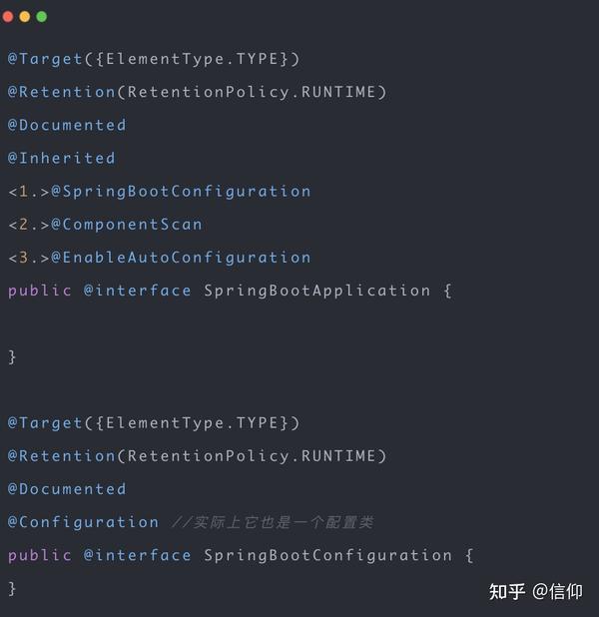Click the @Configuration annotation
Screen dimensions: 599x617
click(84, 522)
